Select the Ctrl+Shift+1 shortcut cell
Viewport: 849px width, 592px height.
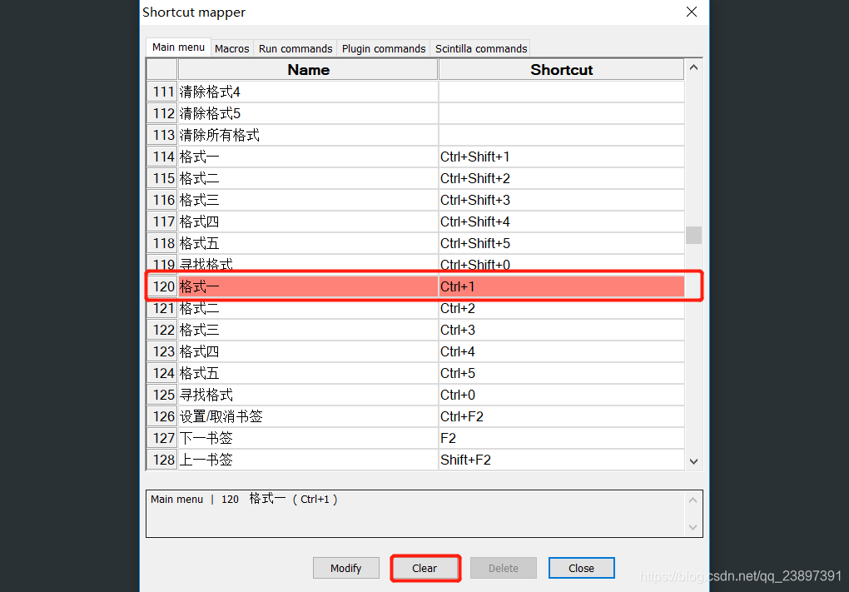562,157
